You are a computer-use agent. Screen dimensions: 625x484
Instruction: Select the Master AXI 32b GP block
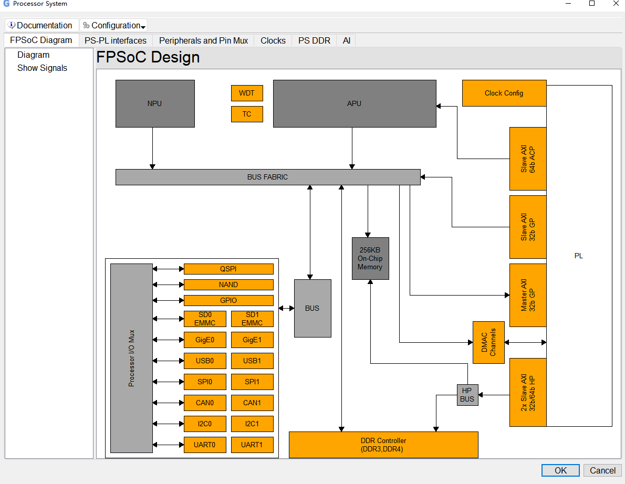pyautogui.click(x=528, y=295)
